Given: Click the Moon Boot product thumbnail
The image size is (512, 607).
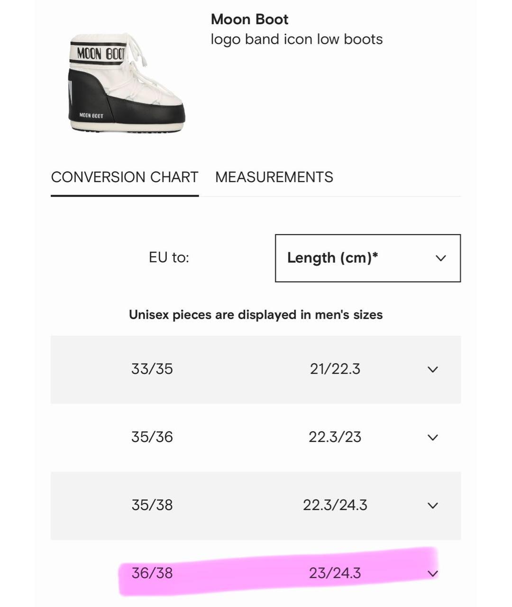Looking at the screenshot, I should coord(126,83).
